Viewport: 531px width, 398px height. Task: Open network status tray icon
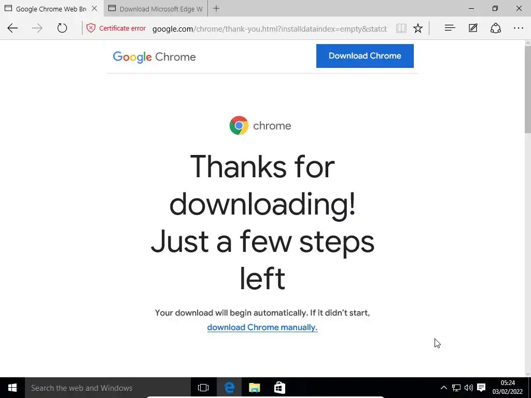point(456,388)
